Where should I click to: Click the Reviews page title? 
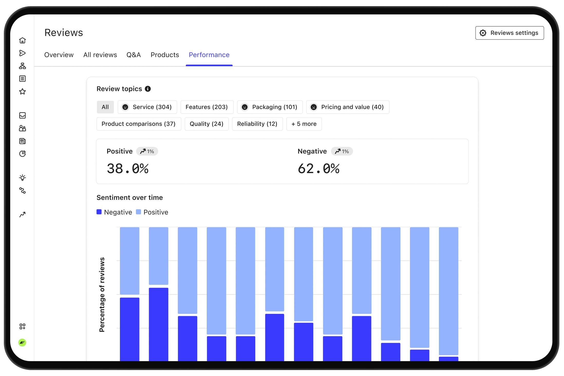pyautogui.click(x=64, y=33)
